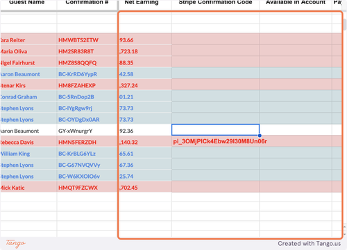347x250 pixels.
Task: Select confirmation cell BC-KrRD6YypR
Action: 87,73
